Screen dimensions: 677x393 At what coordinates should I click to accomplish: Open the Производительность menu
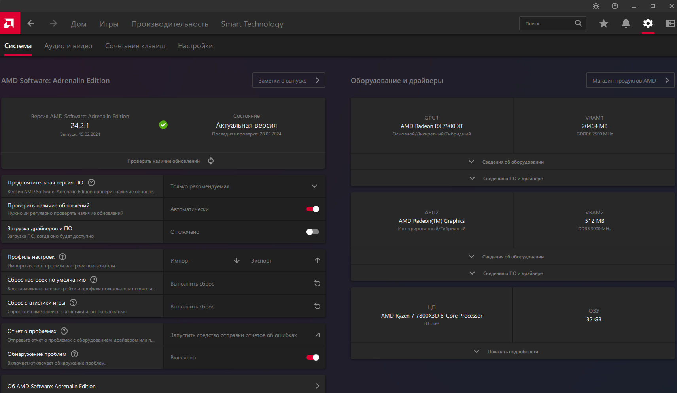click(170, 24)
